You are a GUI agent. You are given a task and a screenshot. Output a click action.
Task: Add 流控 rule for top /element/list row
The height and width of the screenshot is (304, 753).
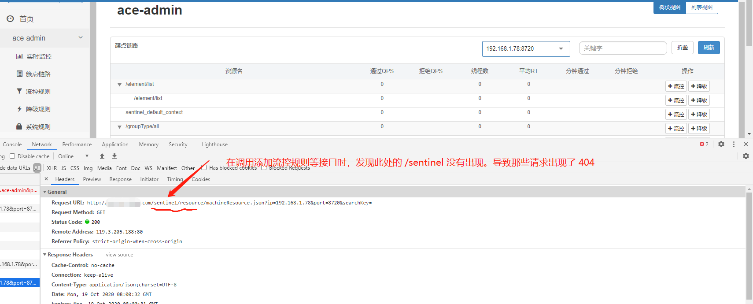click(x=676, y=86)
